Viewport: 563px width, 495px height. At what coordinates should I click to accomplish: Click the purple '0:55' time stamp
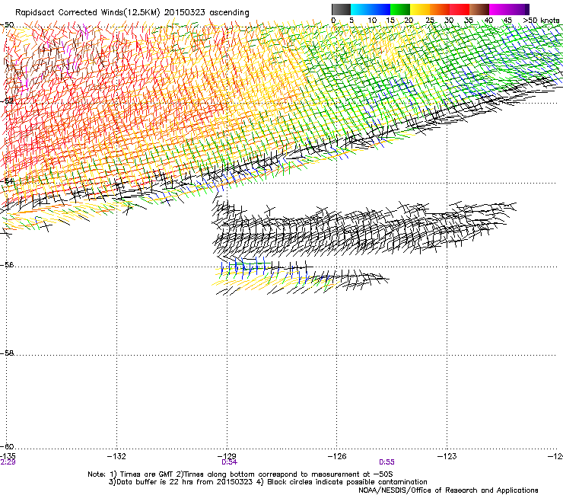pyautogui.click(x=386, y=462)
